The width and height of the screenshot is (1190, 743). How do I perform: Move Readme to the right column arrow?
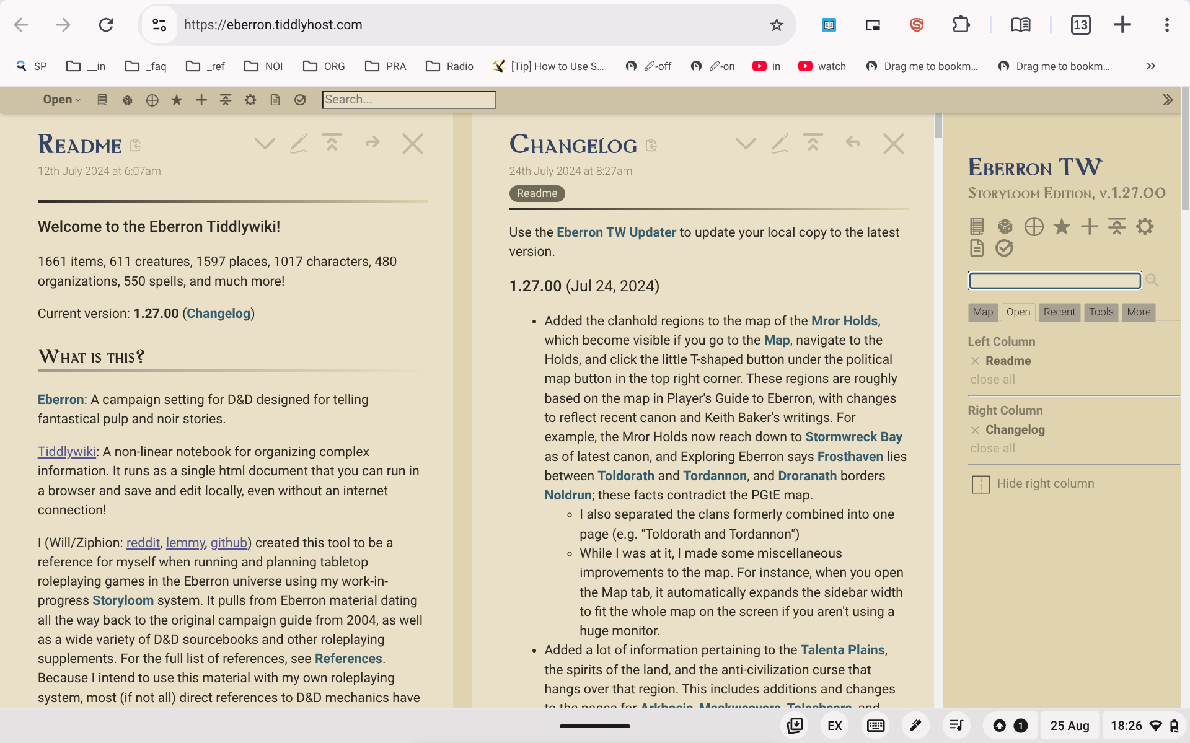(x=372, y=143)
